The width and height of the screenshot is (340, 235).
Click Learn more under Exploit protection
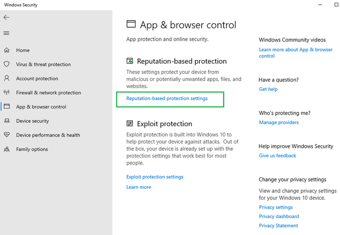click(139, 187)
